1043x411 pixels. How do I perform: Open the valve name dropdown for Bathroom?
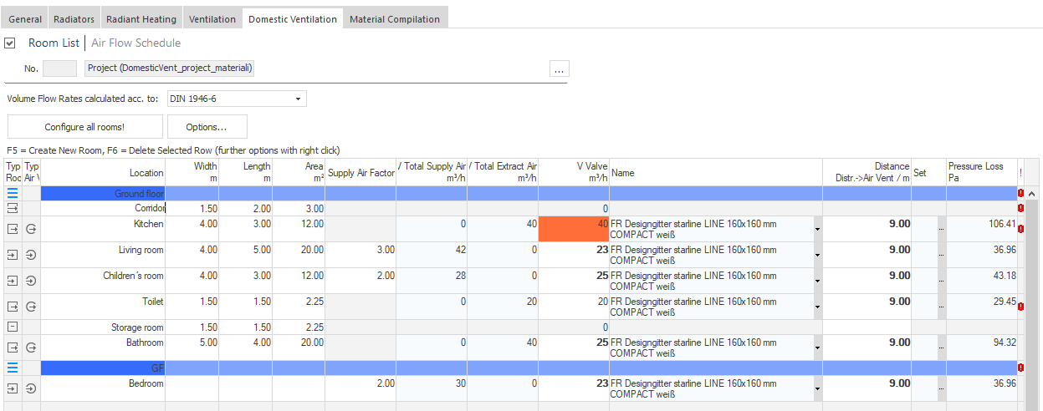coord(817,348)
